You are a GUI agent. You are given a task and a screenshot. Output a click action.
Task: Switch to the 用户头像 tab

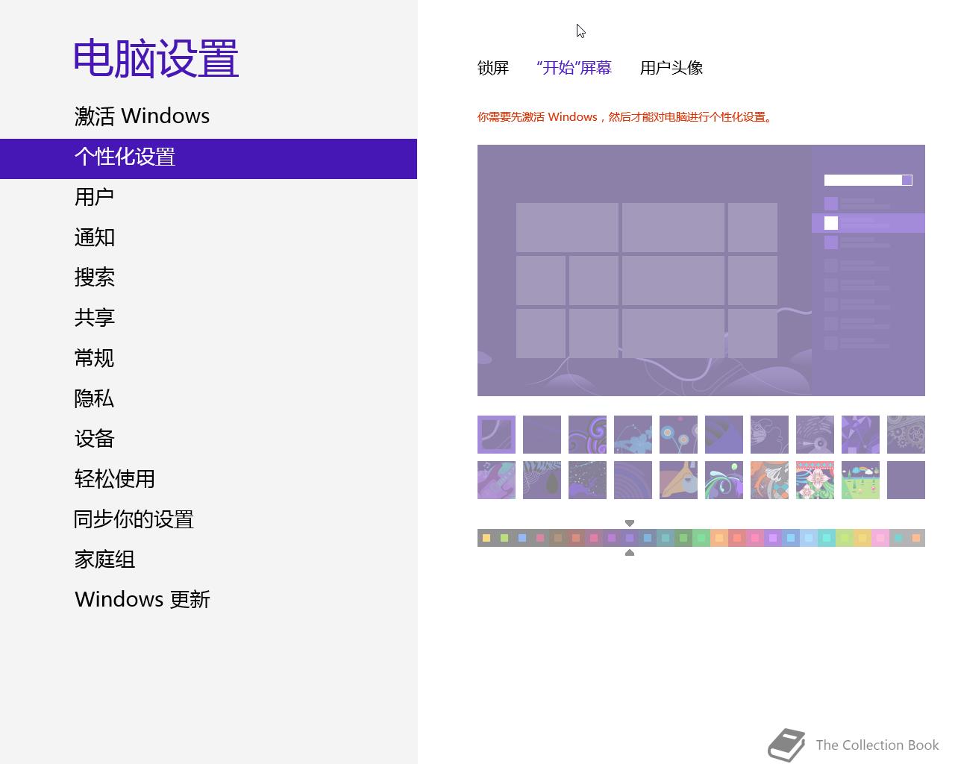click(671, 68)
